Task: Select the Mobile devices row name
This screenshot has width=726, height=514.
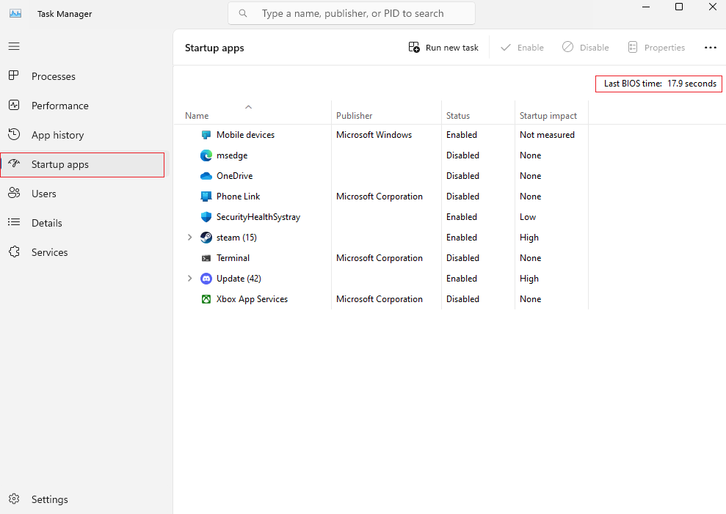Action: coord(245,135)
